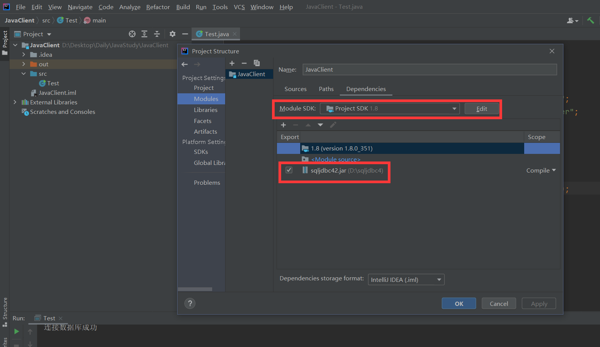Expand External Libraries node
This screenshot has width=600, height=347.
click(x=15, y=102)
